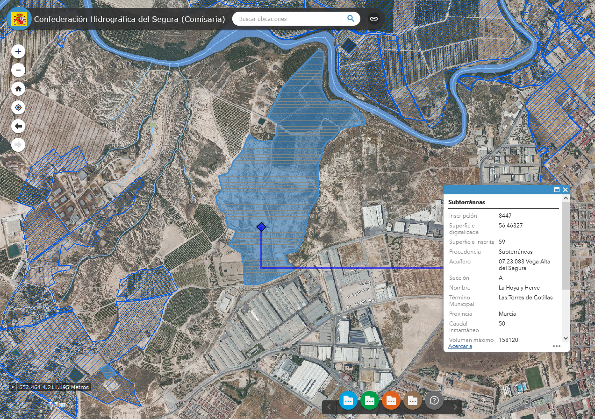
Task: Return to the default home extent
Action: point(18,89)
